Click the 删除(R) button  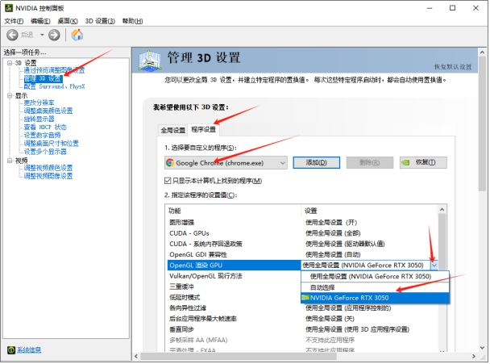pyautogui.click(x=369, y=163)
